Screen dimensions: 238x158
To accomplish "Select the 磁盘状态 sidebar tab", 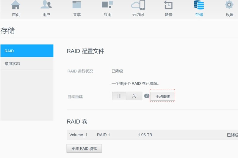I will click(x=27, y=64).
